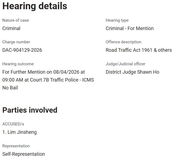Click the "Nature of case" label
This screenshot has height=159, width=176.
pos(16,20)
